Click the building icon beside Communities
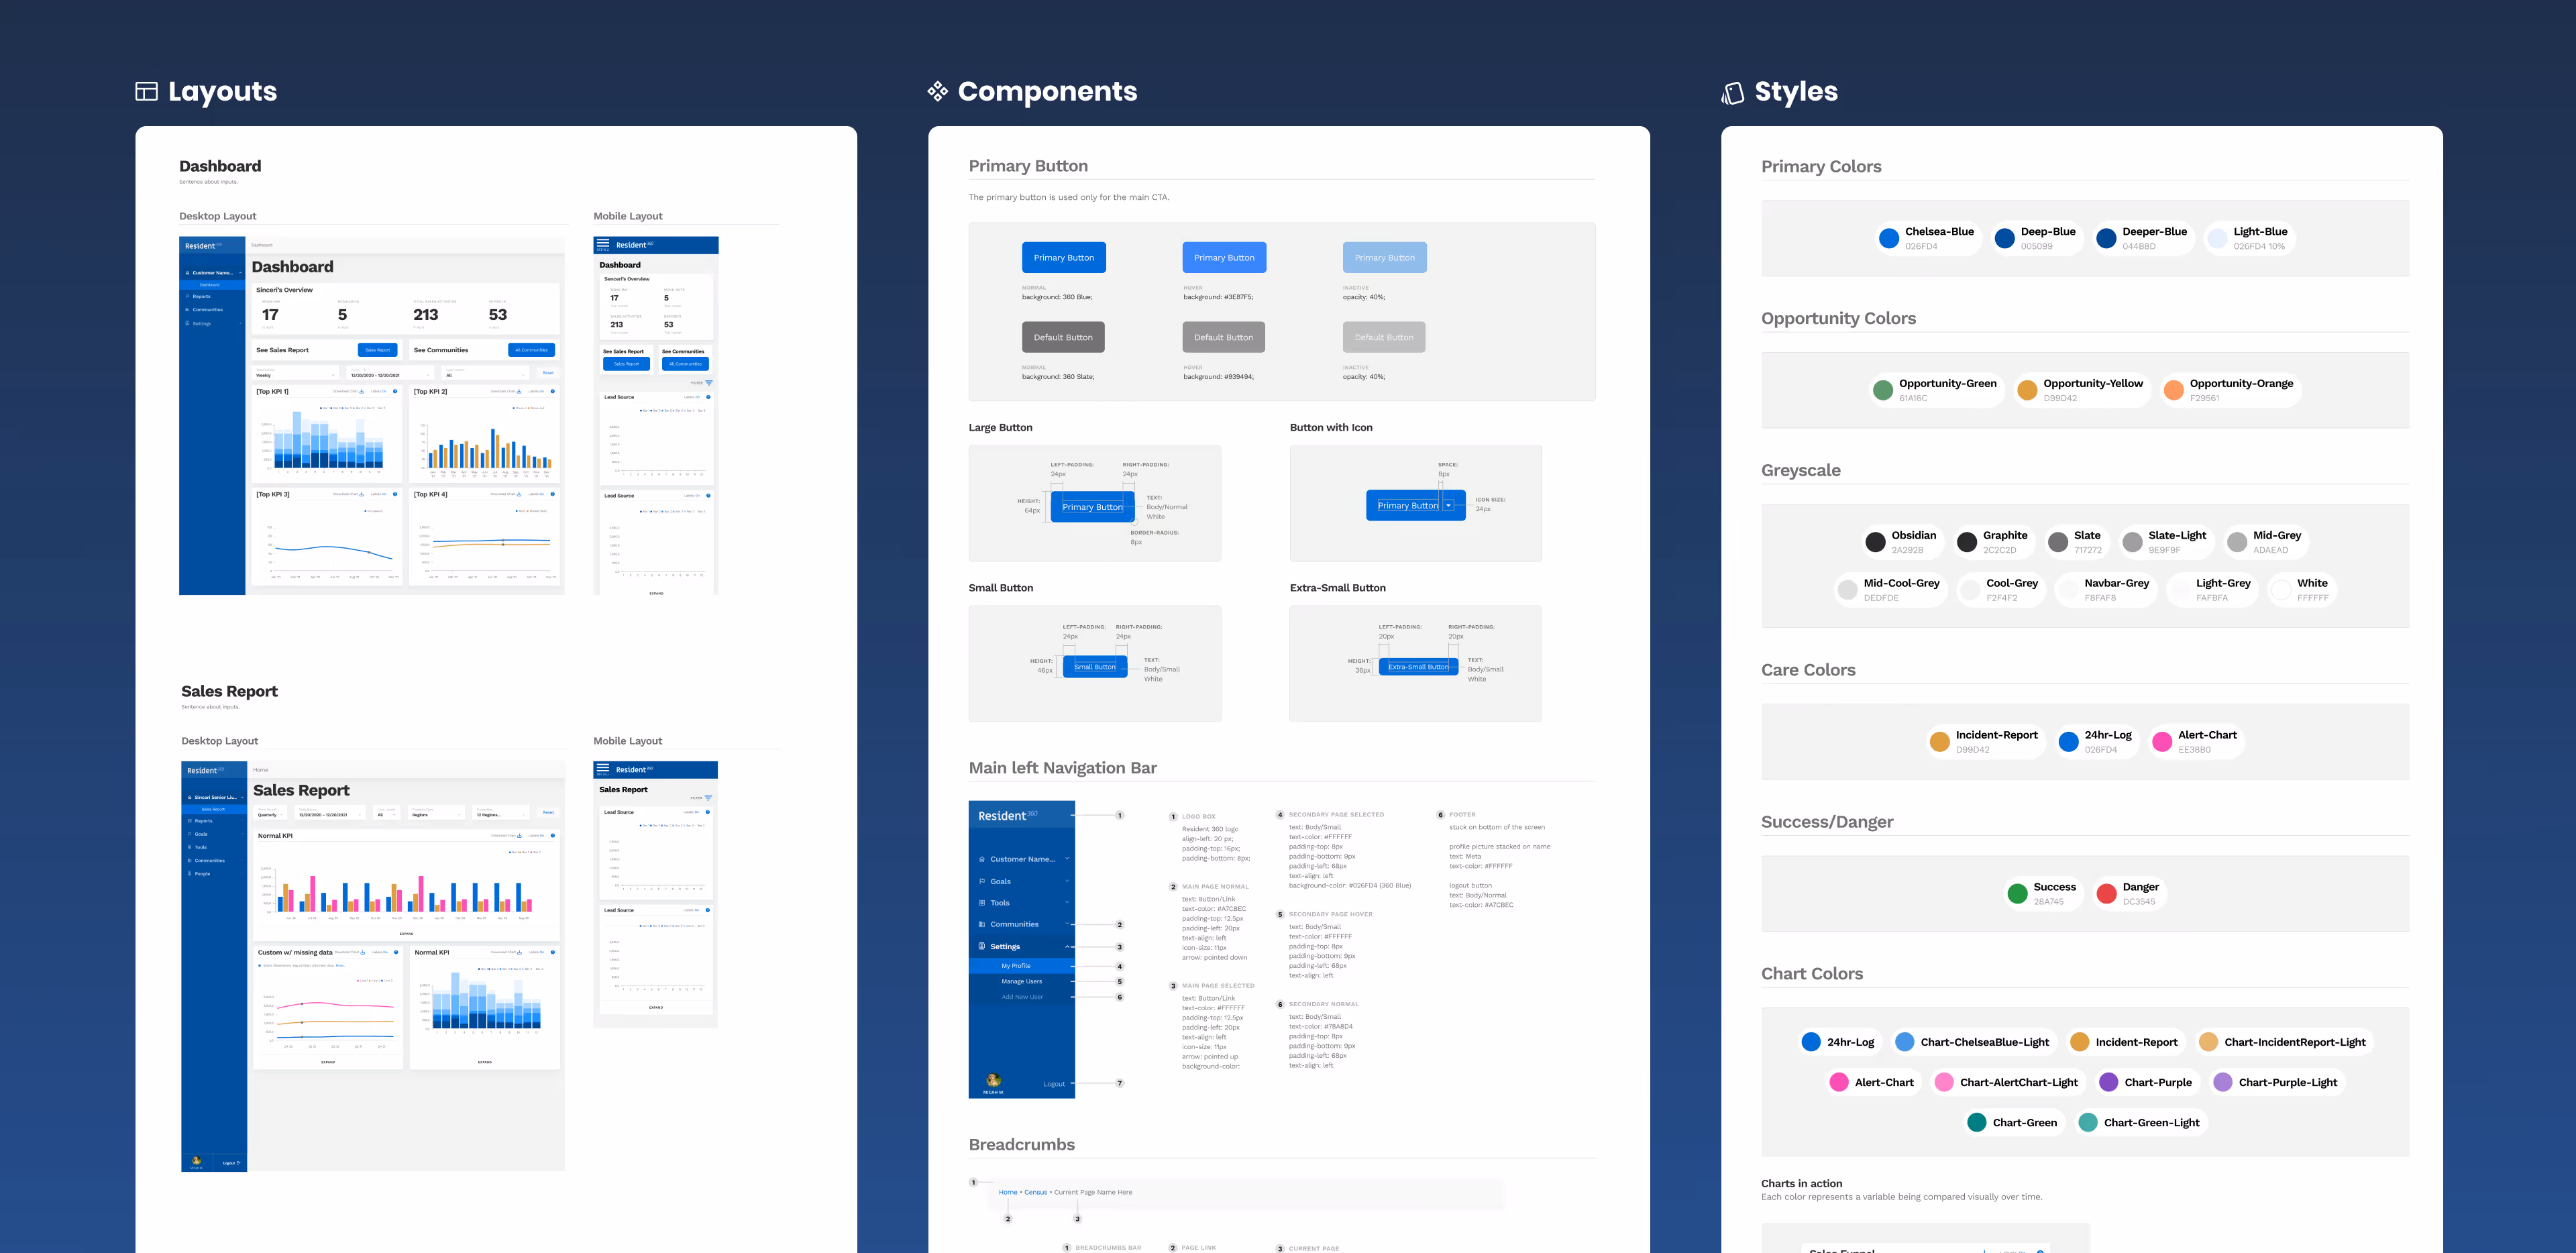The width and height of the screenshot is (2576, 1253). [x=982, y=924]
